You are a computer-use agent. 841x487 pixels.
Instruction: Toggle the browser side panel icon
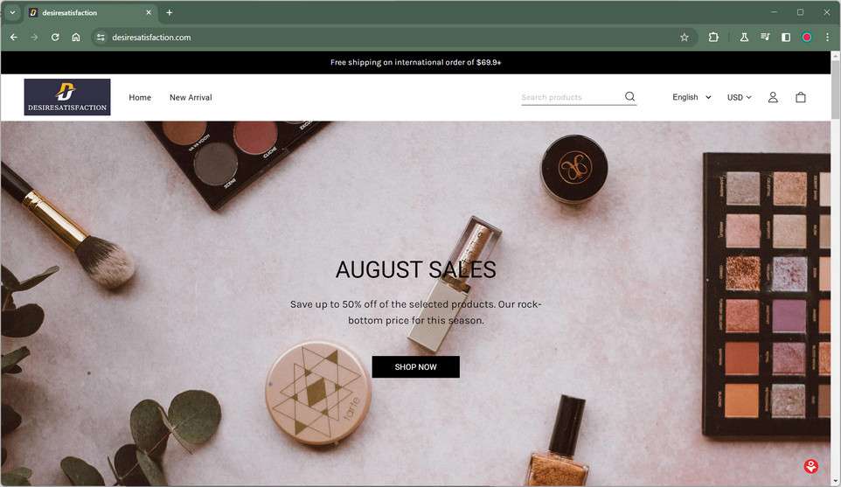tap(786, 37)
